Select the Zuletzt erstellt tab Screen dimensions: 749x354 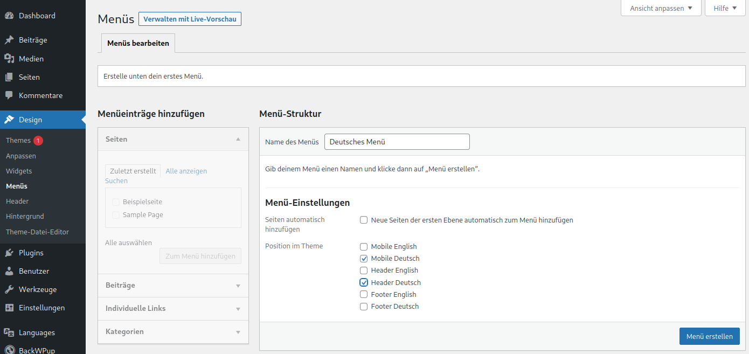[133, 171]
